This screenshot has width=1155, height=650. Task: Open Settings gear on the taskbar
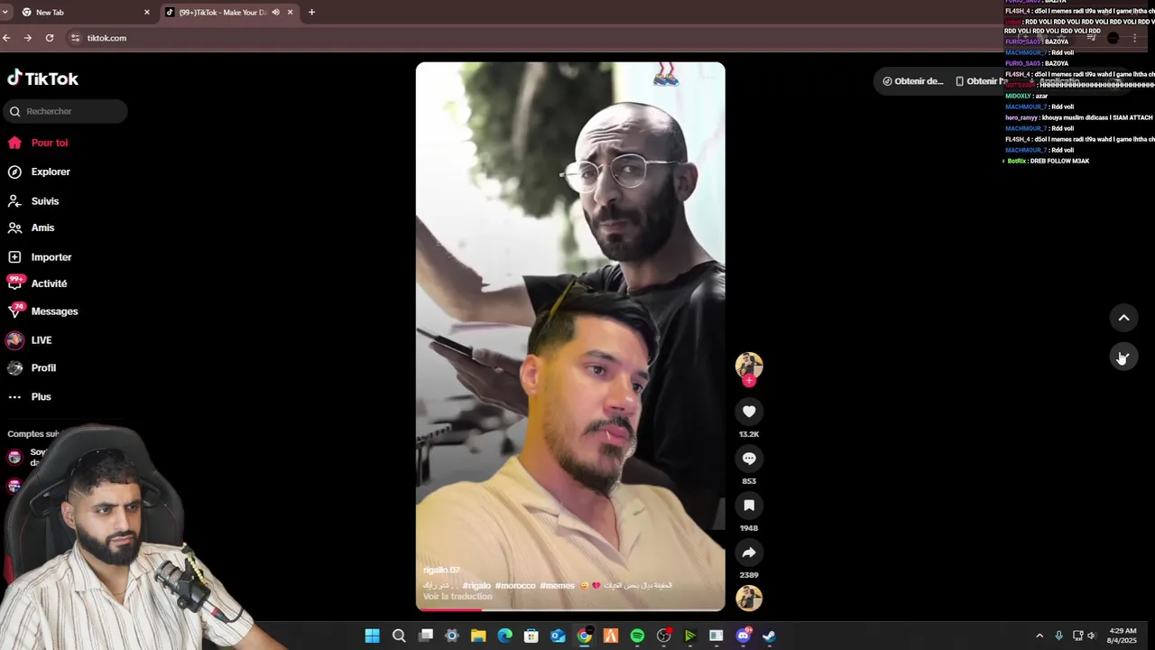tap(452, 636)
